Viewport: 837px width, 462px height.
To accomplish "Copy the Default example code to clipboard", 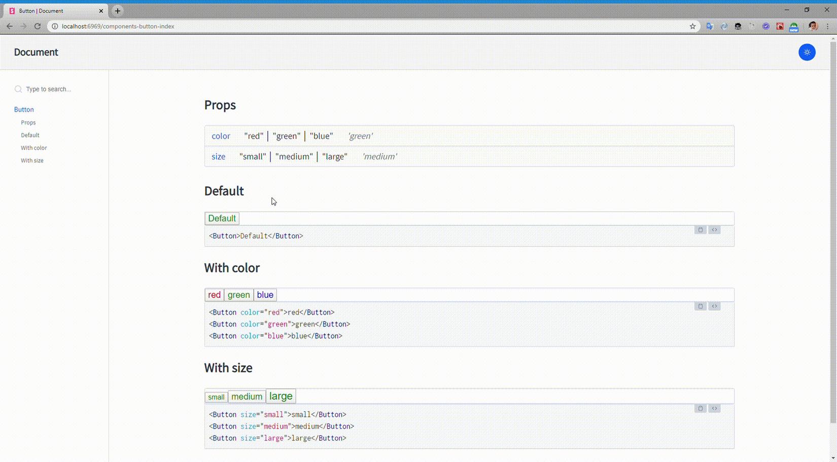I will (x=700, y=230).
